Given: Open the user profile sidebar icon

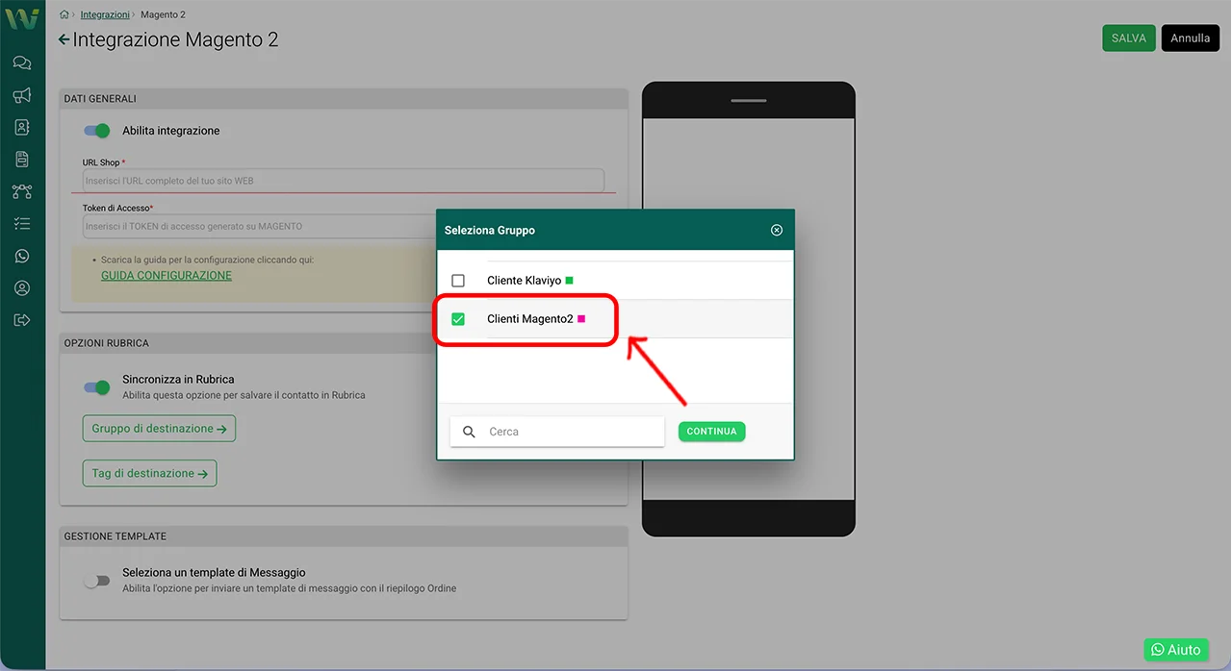Looking at the screenshot, I should tap(22, 288).
